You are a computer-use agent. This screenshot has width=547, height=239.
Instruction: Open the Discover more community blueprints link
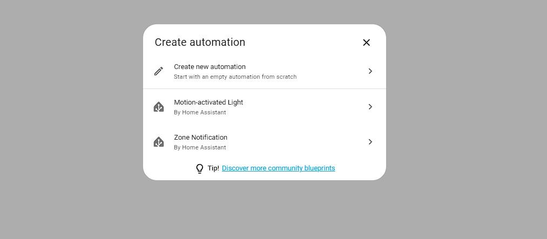tap(278, 168)
